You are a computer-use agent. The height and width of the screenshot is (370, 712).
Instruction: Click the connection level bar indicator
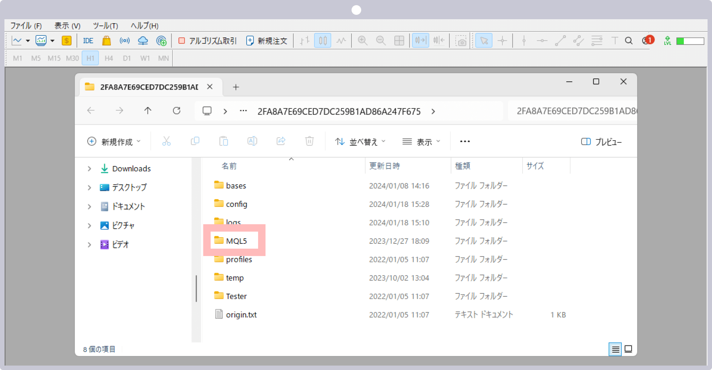[690, 41]
